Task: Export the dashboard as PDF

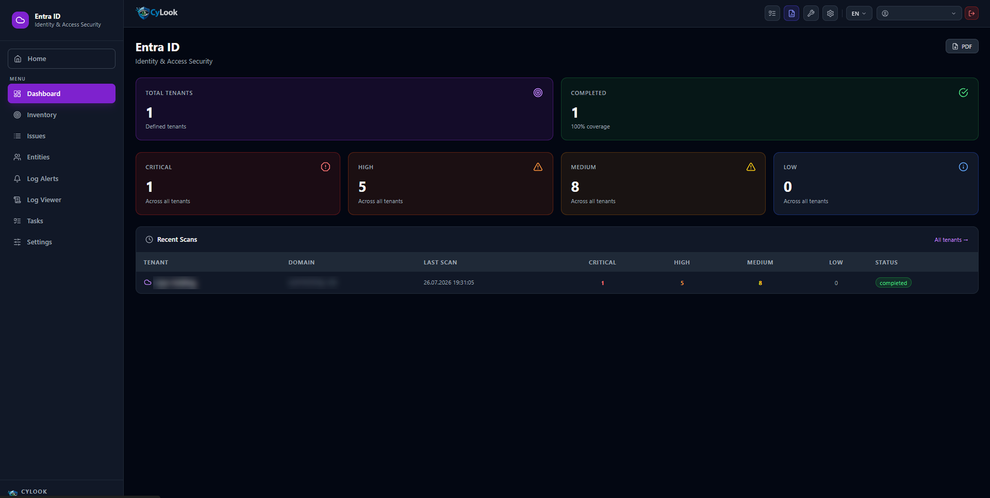Action: [x=962, y=46]
